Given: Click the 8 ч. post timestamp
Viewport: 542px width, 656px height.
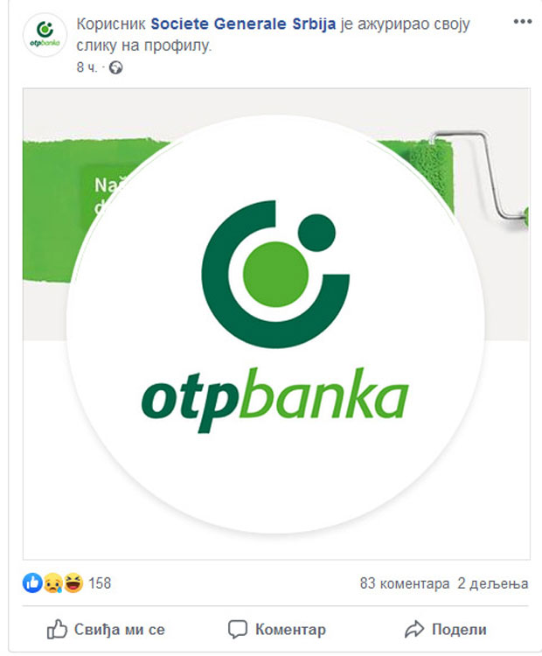Looking at the screenshot, I should [x=87, y=67].
